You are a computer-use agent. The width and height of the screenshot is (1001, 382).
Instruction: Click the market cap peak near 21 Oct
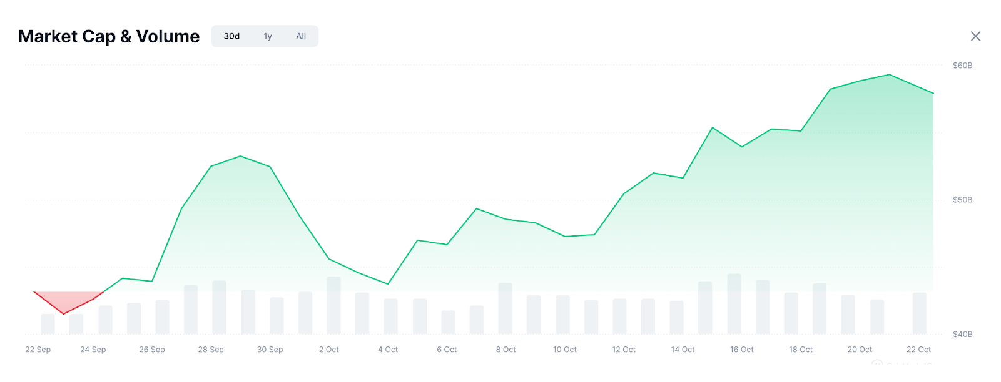point(889,75)
